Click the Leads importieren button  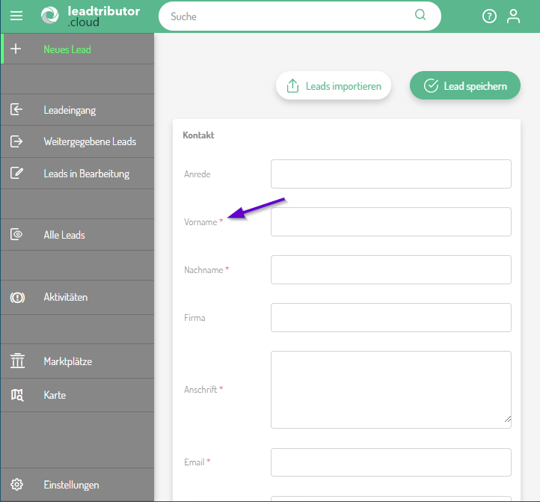pos(334,86)
